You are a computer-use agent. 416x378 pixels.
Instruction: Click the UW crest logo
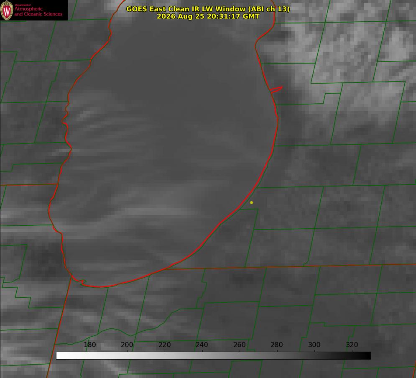pyautogui.click(x=7, y=10)
